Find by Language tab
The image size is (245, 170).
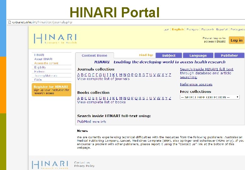coord(198,55)
